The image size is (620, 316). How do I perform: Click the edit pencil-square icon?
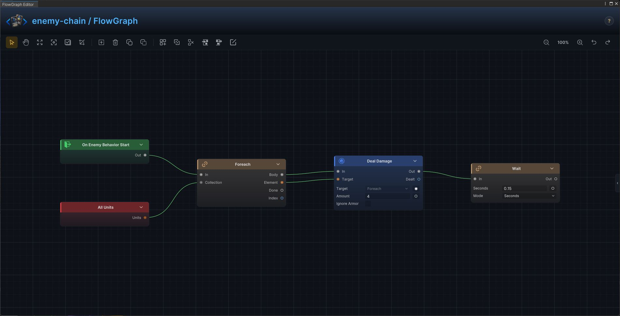(233, 42)
